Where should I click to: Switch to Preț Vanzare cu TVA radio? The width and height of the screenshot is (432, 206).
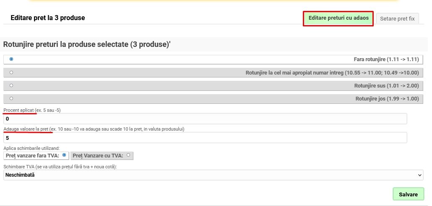pyautogui.click(x=128, y=155)
